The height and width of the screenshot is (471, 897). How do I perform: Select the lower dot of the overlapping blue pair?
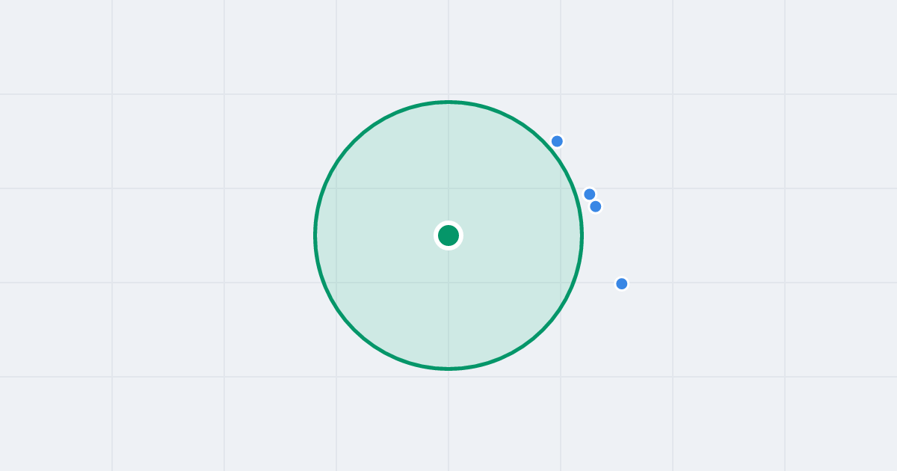pyautogui.click(x=596, y=206)
